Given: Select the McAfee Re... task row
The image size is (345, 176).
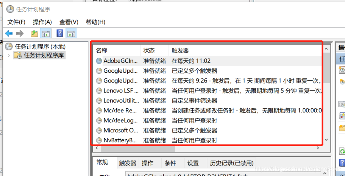Looking at the screenshot, I should coord(208,111).
